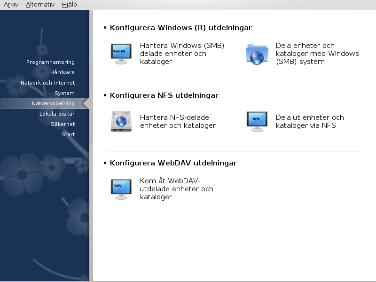Go to Nätverk och Internet category
The image size is (376, 282).
(48, 83)
